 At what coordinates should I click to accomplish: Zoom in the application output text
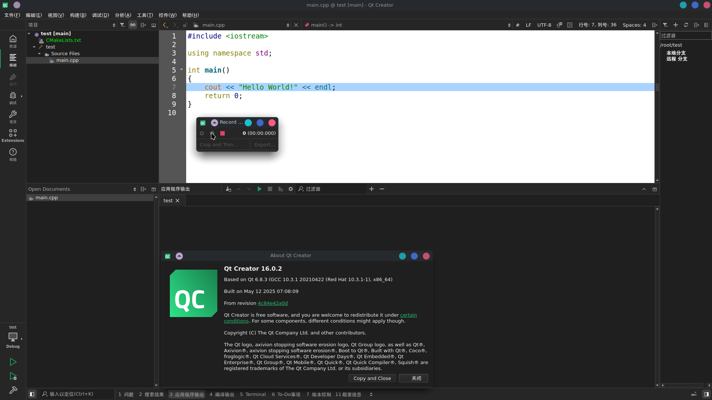372,189
